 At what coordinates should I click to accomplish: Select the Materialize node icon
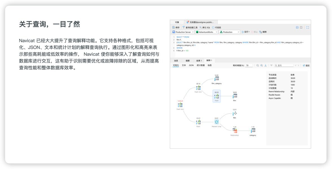click(x=235, y=131)
